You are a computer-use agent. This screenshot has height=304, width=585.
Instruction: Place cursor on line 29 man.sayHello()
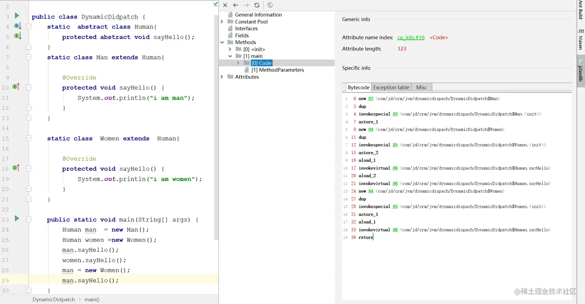pos(91,280)
